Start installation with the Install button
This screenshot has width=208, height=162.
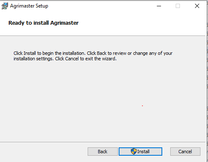(x=140, y=152)
